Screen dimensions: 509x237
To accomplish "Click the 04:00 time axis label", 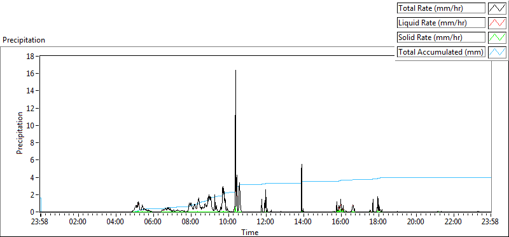I will point(116,222).
